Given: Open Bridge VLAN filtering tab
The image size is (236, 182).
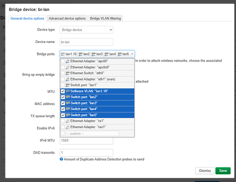Looking at the screenshot, I should [x=105, y=18].
